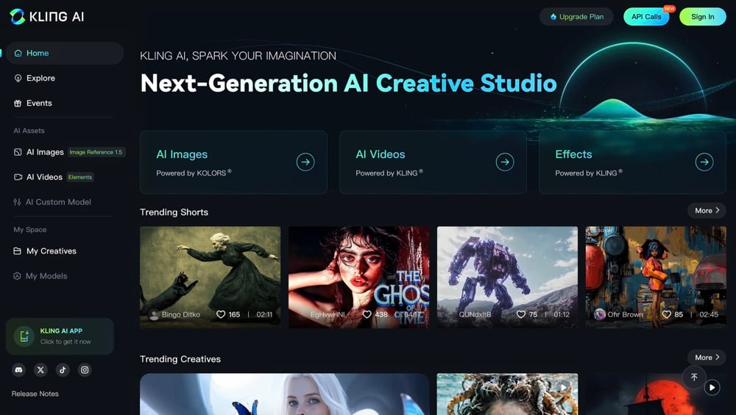Screen dimensions: 736x415
Task: Click the Home house icon
Action: tap(18, 53)
